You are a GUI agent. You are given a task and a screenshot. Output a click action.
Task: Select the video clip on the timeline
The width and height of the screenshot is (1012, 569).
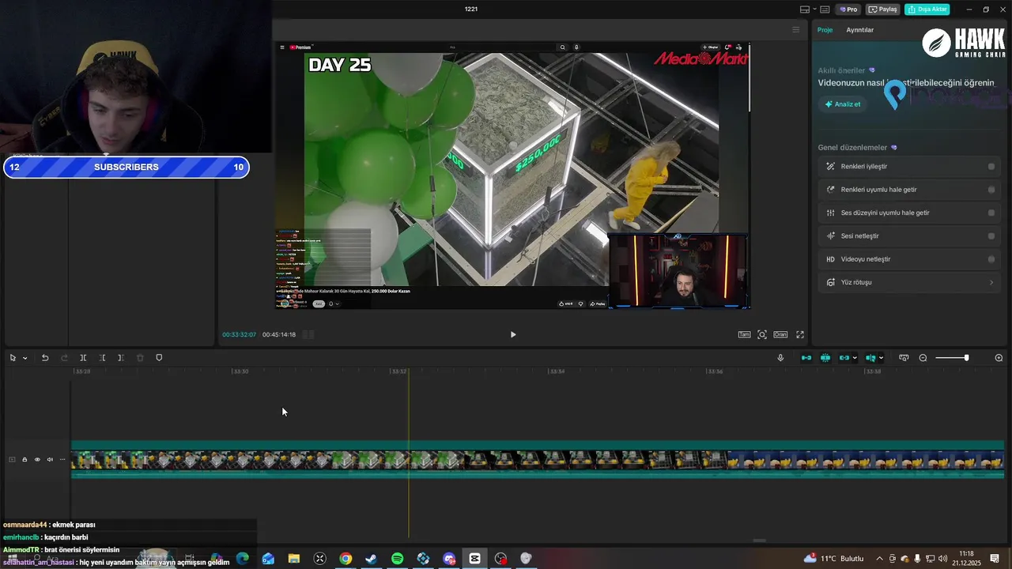[x=538, y=459]
